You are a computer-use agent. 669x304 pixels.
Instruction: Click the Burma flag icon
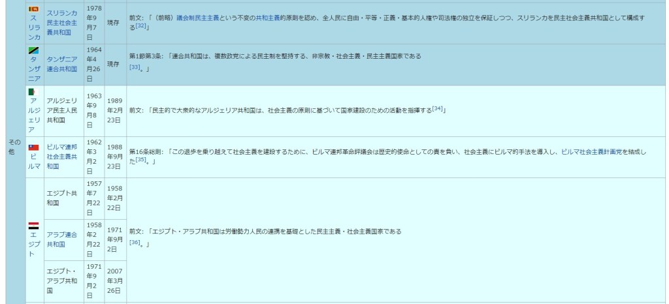[34, 147]
